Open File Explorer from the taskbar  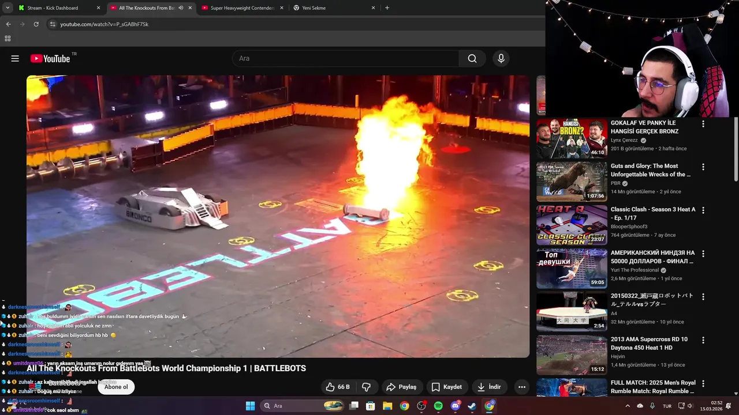click(x=387, y=406)
